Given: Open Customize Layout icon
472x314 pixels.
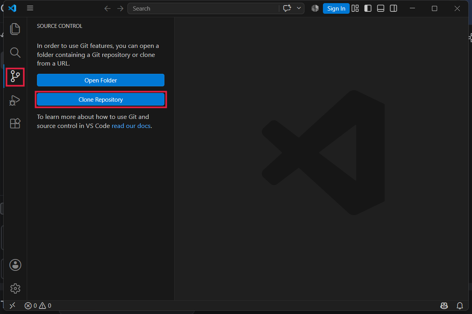Looking at the screenshot, I should (355, 8).
